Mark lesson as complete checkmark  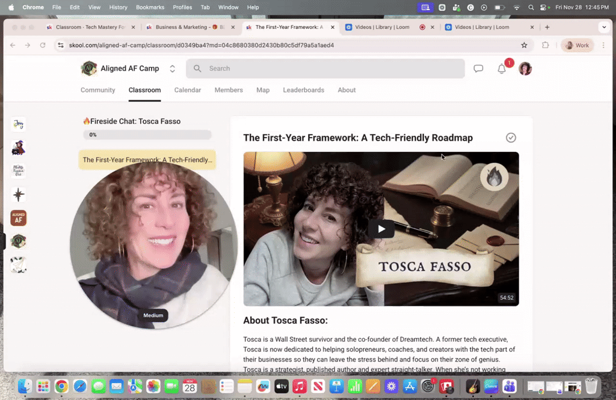[511, 138]
